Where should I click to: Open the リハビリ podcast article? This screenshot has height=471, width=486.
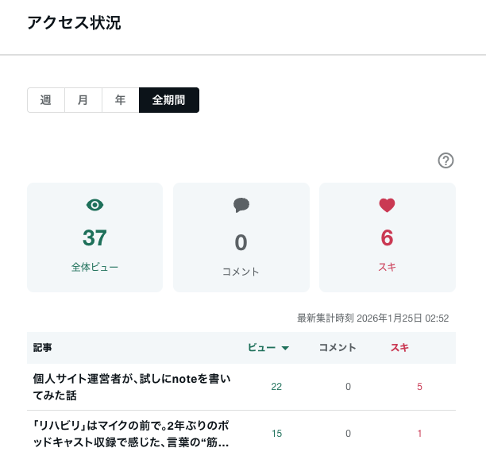(132, 434)
